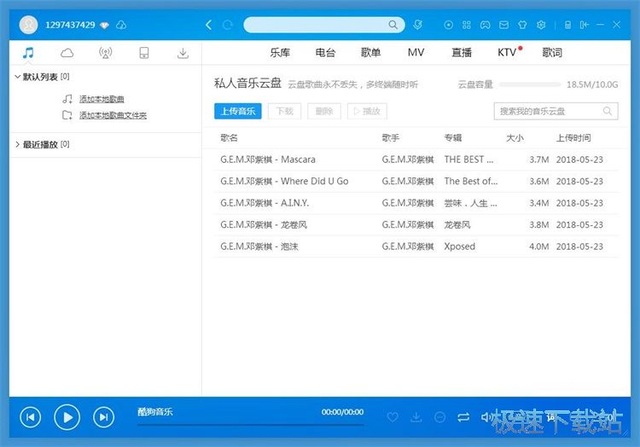This screenshot has height=447, width=640.
Task: Open the local music tab icon
Action: click(x=28, y=53)
